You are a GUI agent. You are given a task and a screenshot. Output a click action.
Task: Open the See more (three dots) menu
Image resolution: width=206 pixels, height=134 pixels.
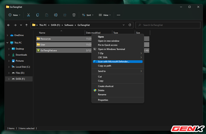point(118,15)
